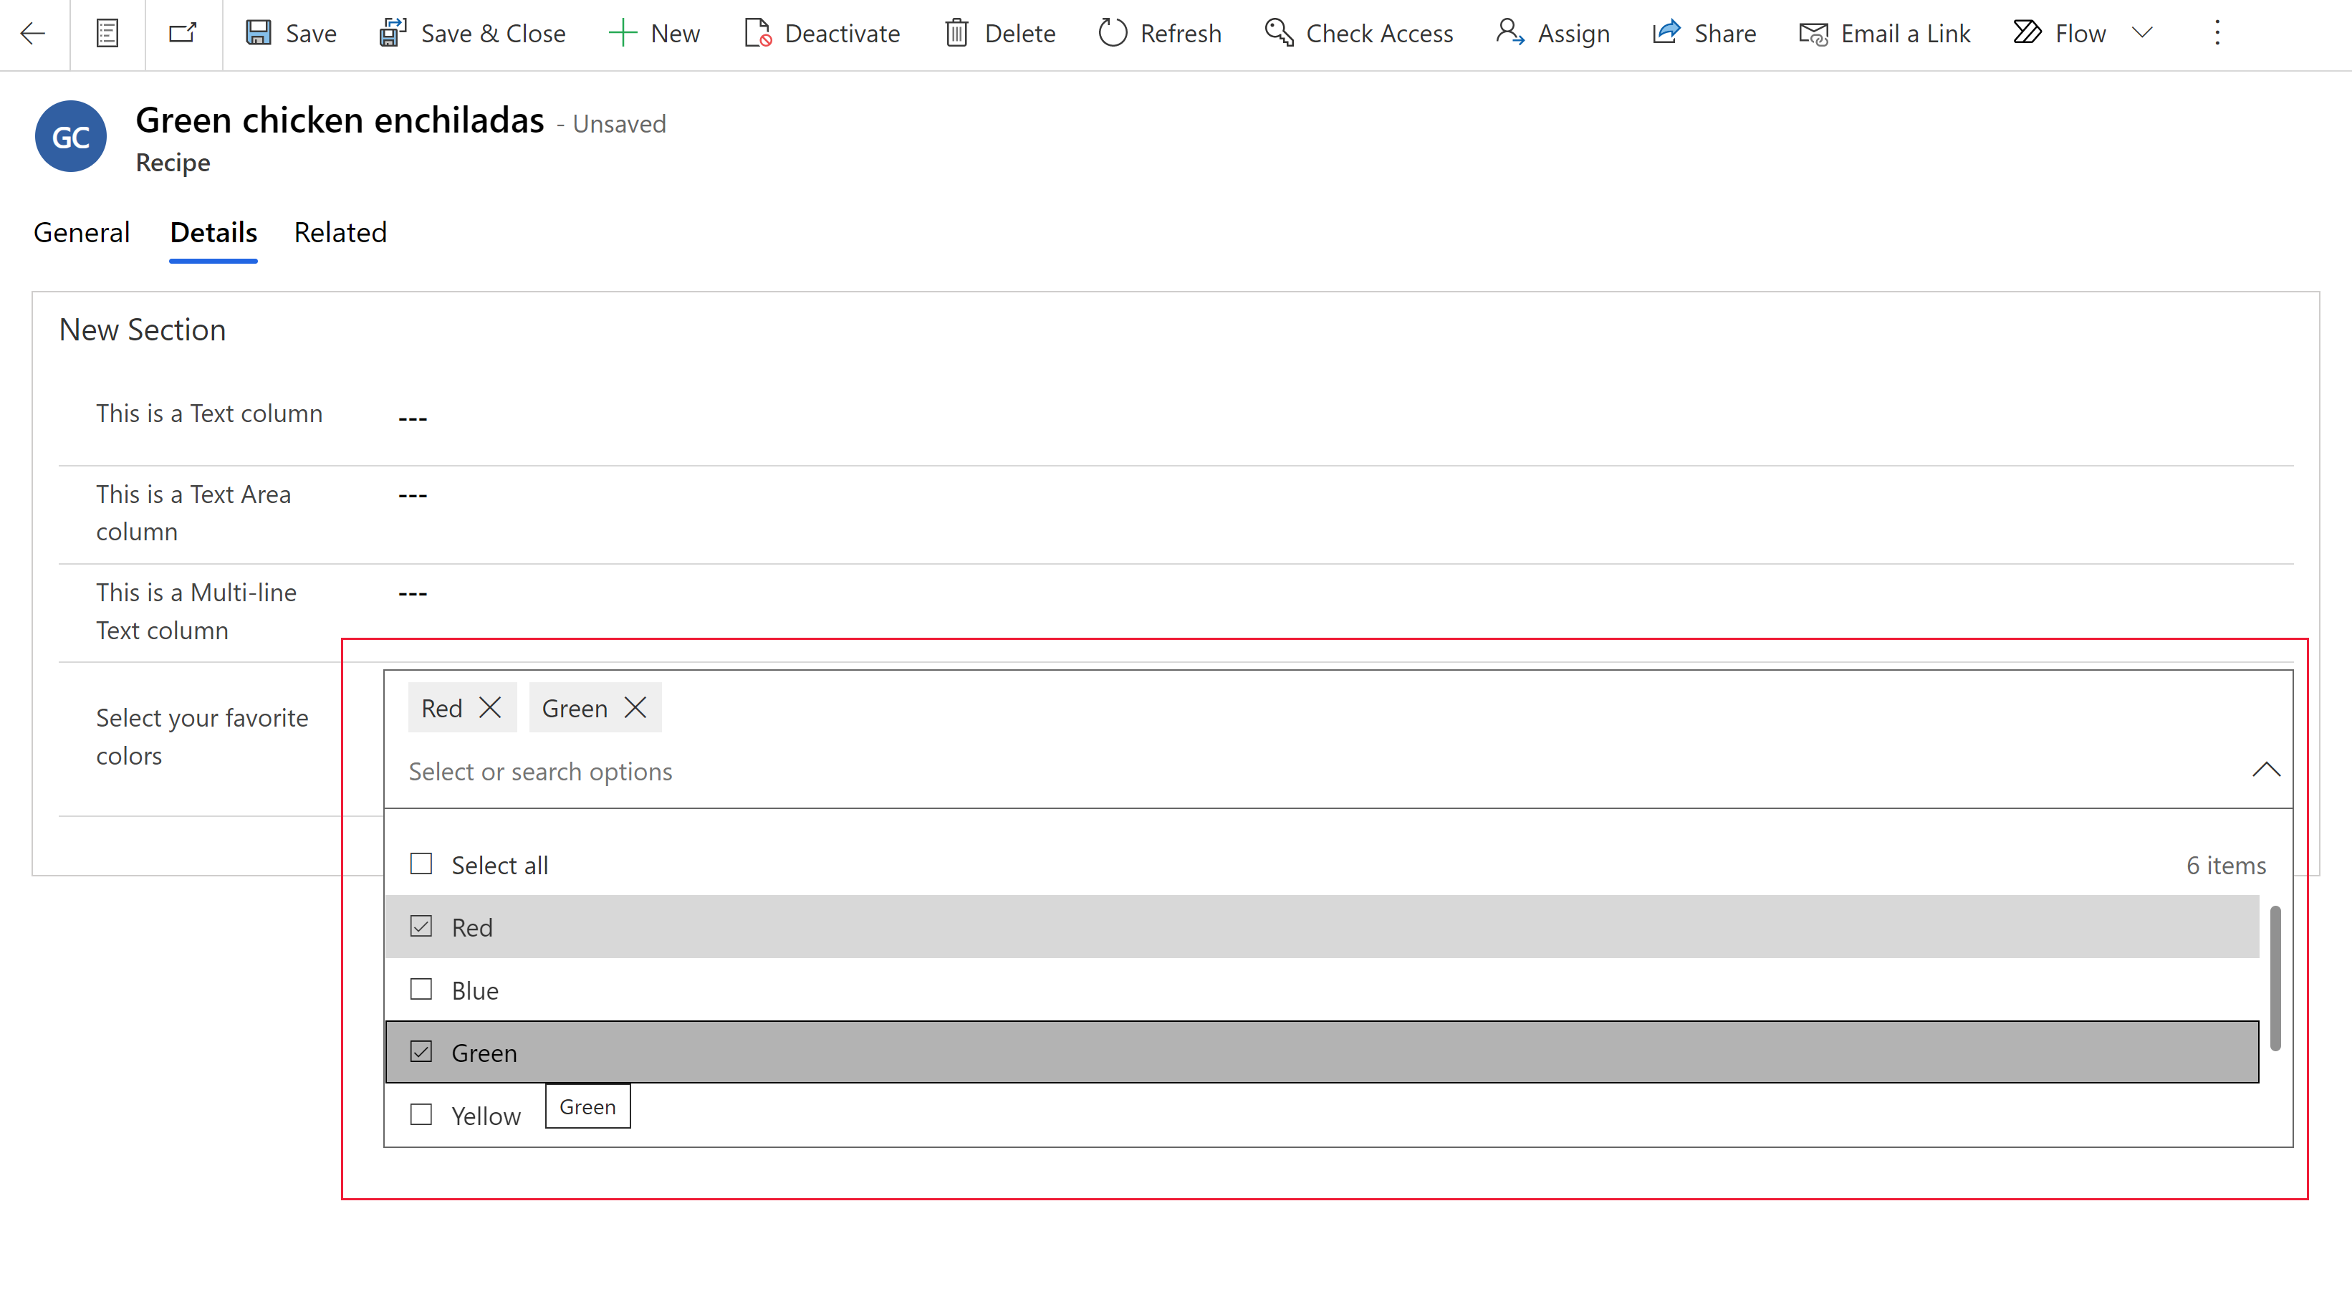The width and height of the screenshot is (2352, 1292).
Task: Select all 6 color items
Action: [x=420, y=864]
